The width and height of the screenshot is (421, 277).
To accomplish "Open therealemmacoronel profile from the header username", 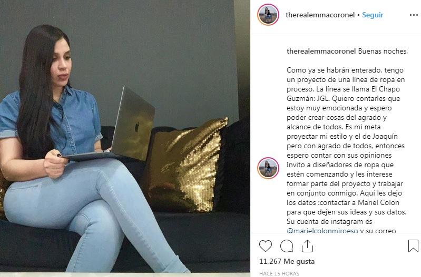I will point(320,15).
